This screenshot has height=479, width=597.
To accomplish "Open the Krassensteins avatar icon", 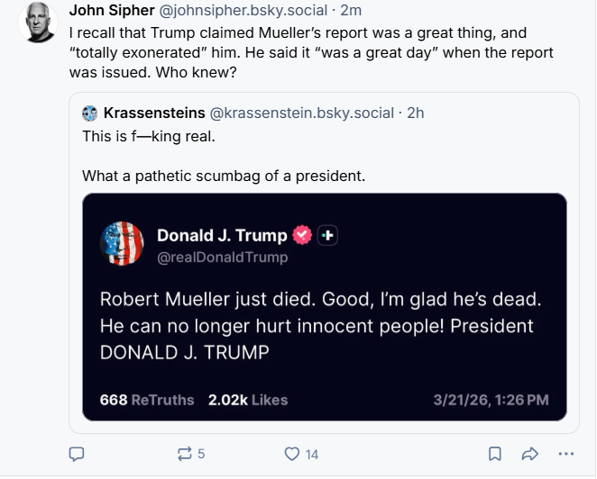I will tap(89, 113).
